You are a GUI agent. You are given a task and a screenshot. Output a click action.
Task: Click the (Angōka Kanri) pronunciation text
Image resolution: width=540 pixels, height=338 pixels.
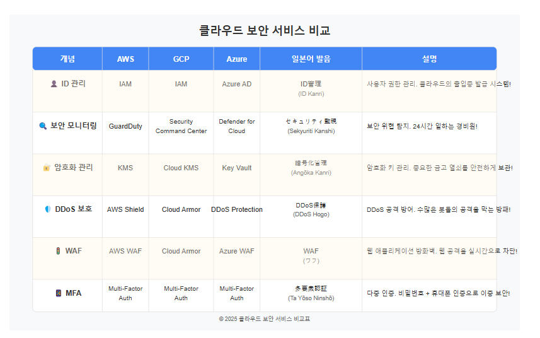pos(311,173)
